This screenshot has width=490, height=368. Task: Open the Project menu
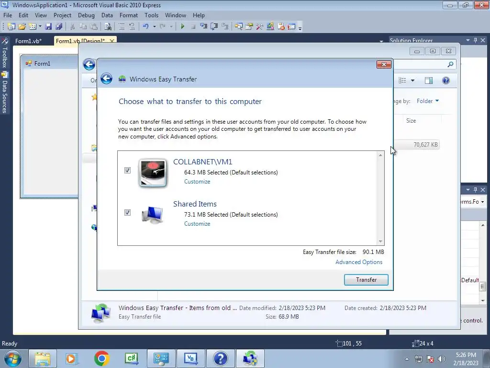tap(62, 15)
